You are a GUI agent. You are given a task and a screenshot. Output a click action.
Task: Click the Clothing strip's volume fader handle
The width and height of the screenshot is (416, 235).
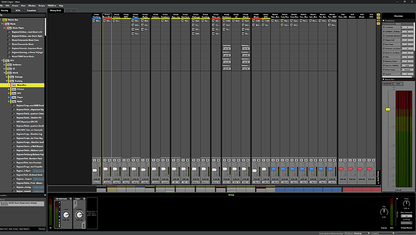point(95,171)
